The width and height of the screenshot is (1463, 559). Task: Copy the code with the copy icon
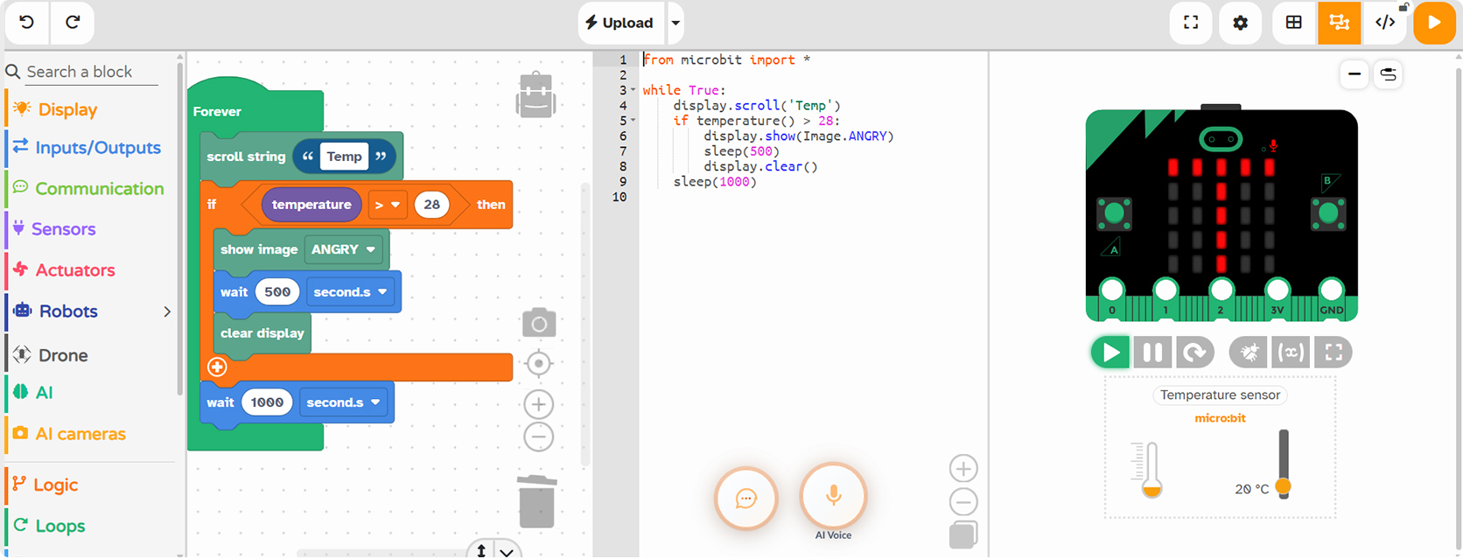pyautogui.click(x=963, y=535)
